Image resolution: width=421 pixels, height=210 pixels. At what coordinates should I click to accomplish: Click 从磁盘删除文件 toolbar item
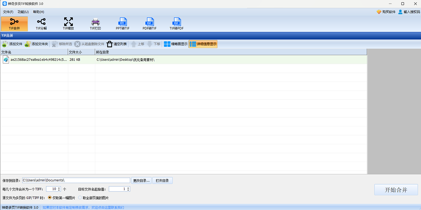pyautogui.click(x=89, y=44)
